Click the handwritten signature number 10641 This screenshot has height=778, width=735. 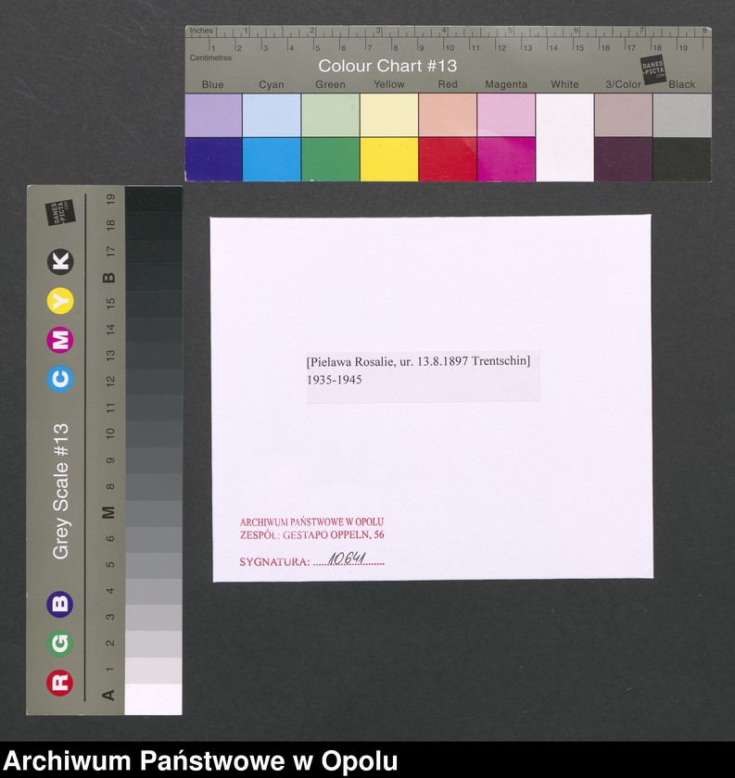pyautogui.click(x=348, y=558)
